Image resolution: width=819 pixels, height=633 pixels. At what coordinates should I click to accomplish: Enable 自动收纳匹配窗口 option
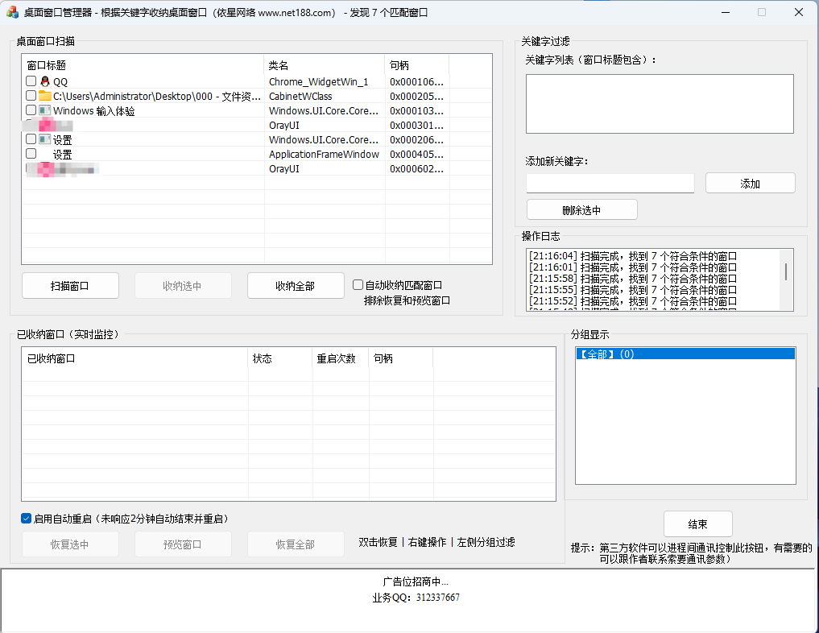357,283
